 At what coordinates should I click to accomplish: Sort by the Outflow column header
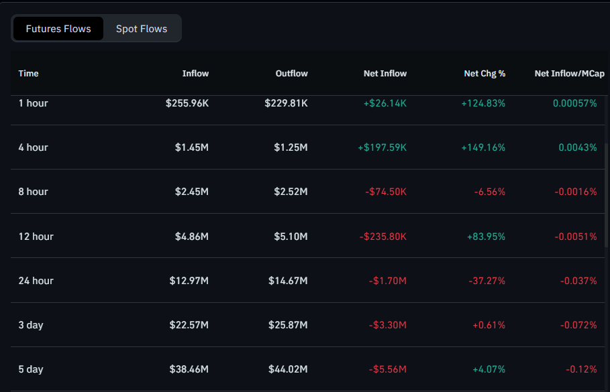[291, 74]
